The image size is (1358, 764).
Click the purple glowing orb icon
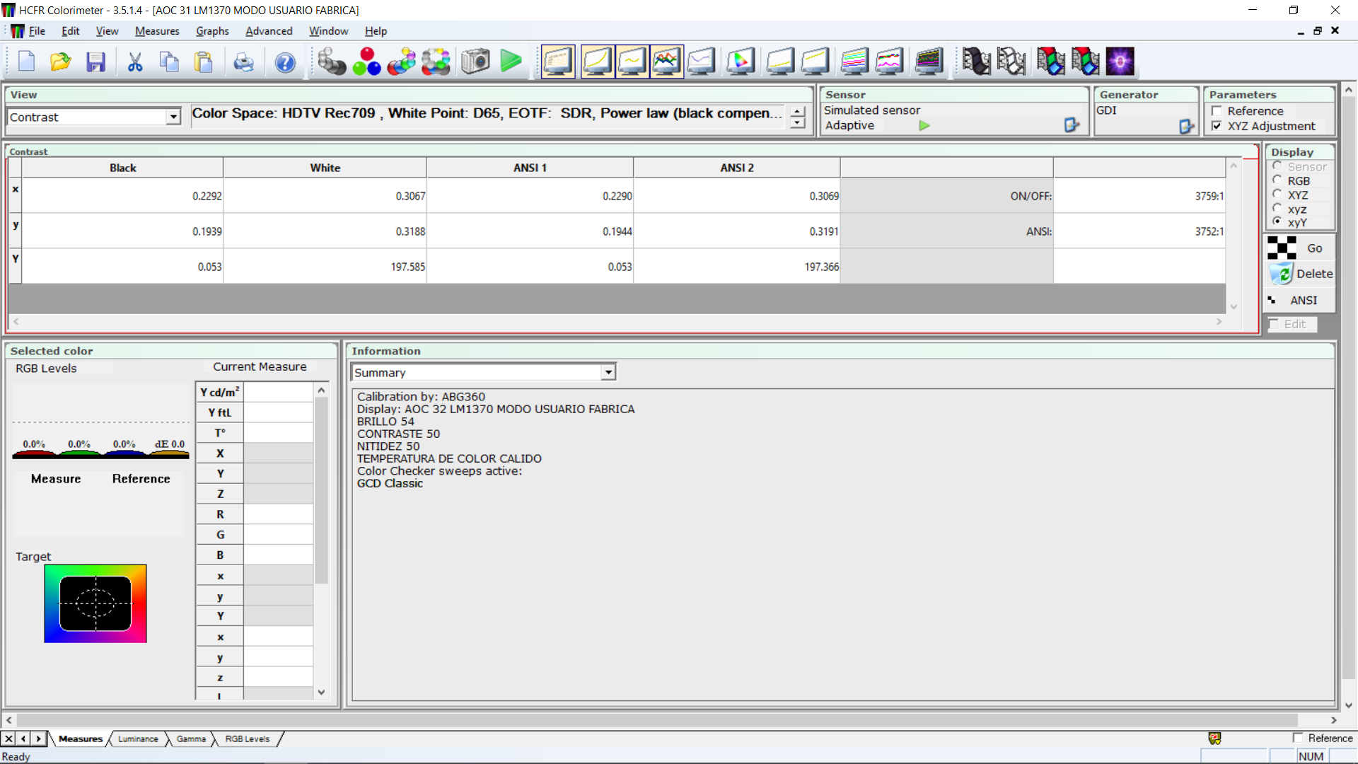pyautogui.click(x=1120, y=62)
